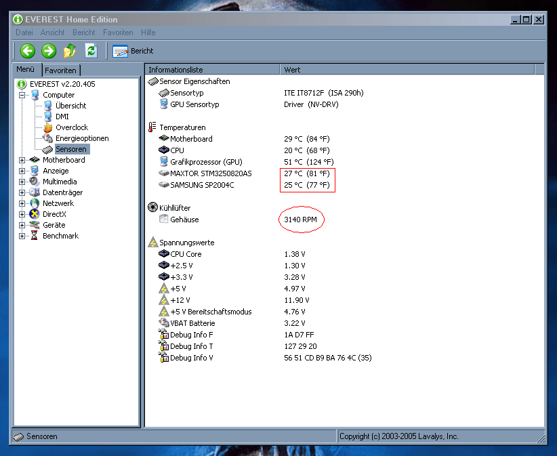Select DMI in the tree
Screen dimensions: 557x456
pyautogui.click(x=62, y=117)
